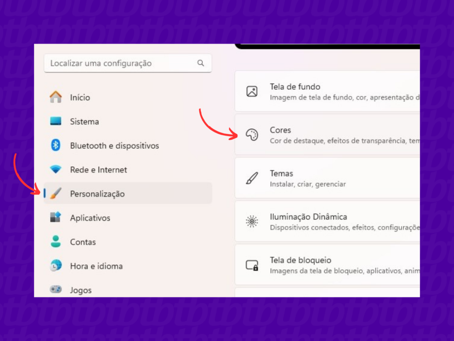Click the Jogos game controller icon

click(x=56, y=290)
